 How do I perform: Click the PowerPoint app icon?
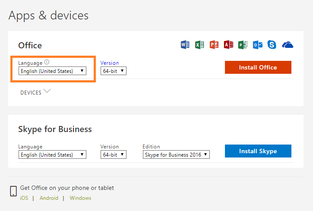pyautogui.click(x=214, y=45)
